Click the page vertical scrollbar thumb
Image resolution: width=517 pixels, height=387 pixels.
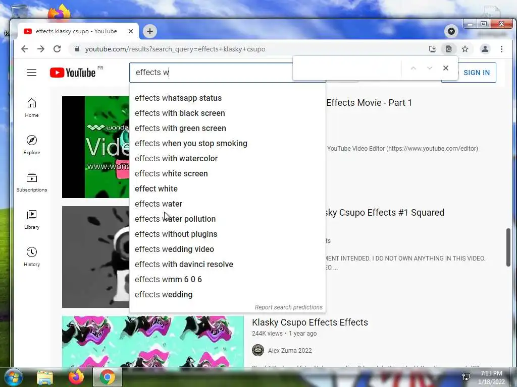(x=508, y=247)
